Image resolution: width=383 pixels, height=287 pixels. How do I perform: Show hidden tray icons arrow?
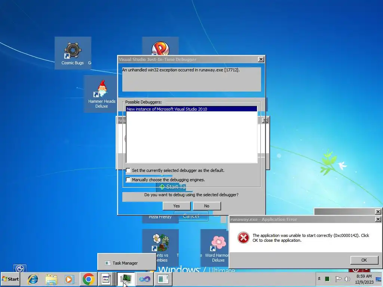point(319,279)
